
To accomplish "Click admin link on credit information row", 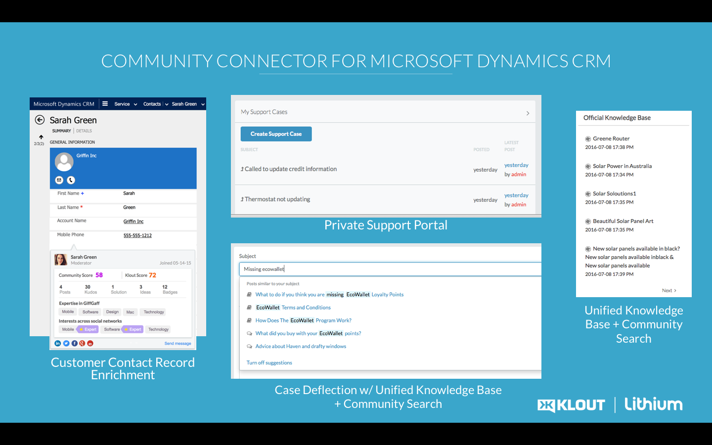I will click(519, 175).
